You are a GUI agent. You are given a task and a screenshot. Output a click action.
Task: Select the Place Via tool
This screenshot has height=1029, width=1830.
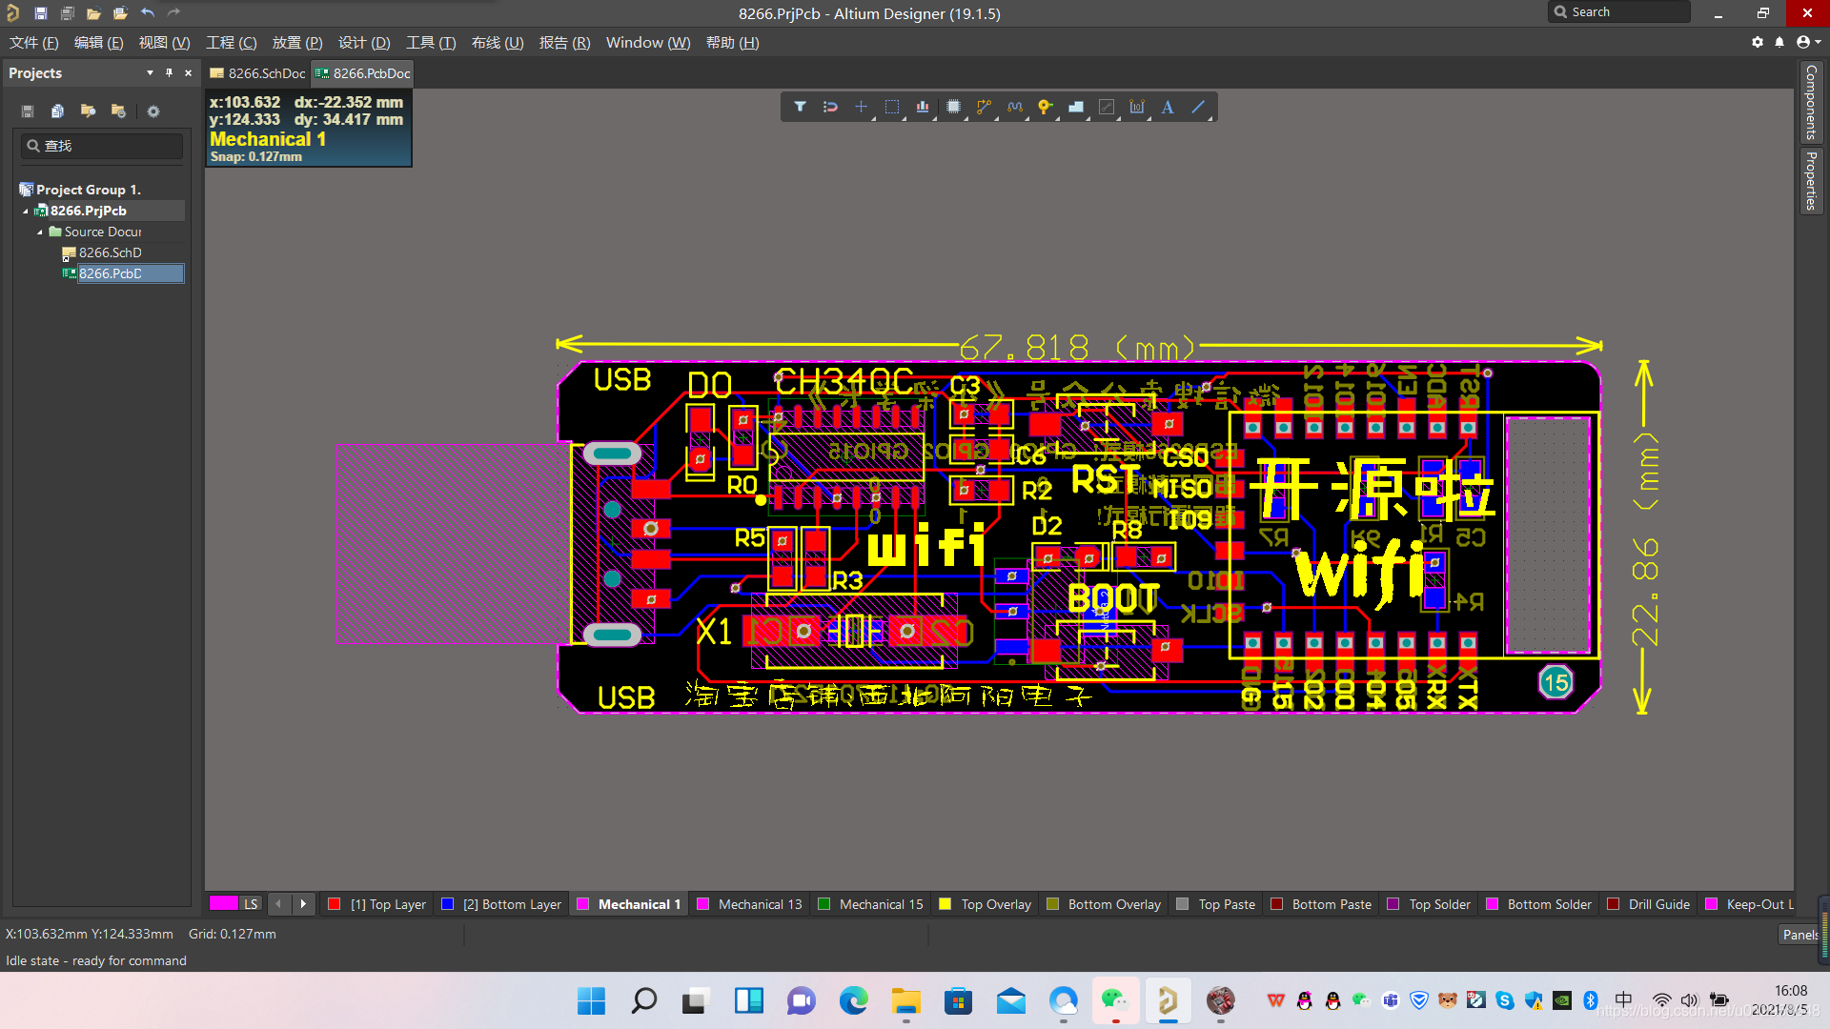point(1046,107)
